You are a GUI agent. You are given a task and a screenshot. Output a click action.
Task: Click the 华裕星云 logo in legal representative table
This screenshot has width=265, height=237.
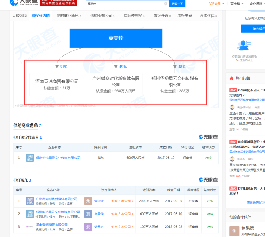point(30,158)
